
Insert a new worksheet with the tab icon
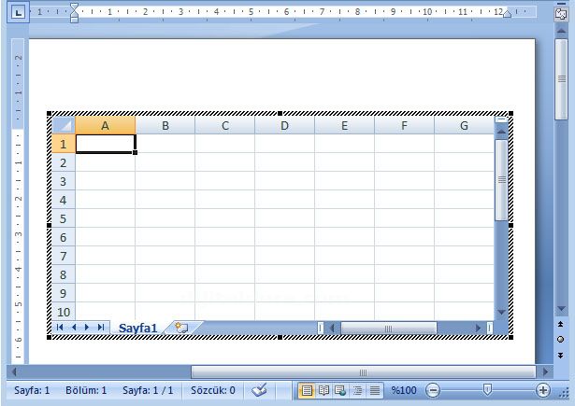click(x=181, y=328)
